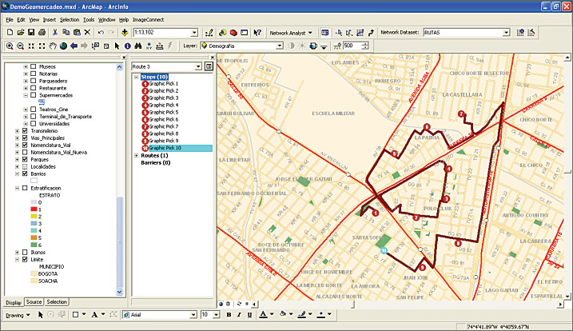573x331 pixels.
Task: Enable the Museos layer checkbox
Action: pyautogui.click(x=34, y=66)
